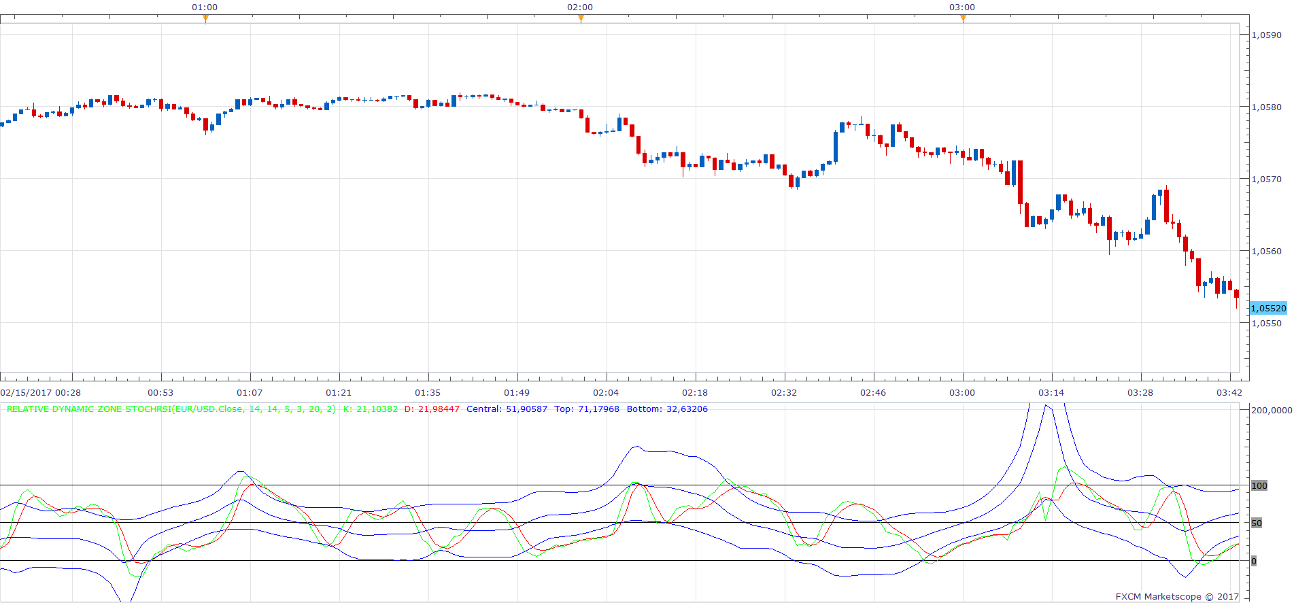Image resolution: width=1294 pixels, height=603 pixels.
Task: Click the 02:18 time axis label
Action: tap(695, 392)
